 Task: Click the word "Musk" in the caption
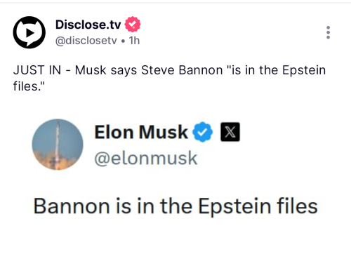tap(91, 70)
